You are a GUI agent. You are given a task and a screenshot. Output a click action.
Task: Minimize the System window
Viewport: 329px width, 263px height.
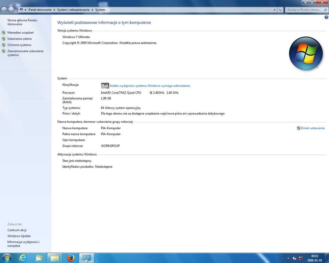point(306,2)
